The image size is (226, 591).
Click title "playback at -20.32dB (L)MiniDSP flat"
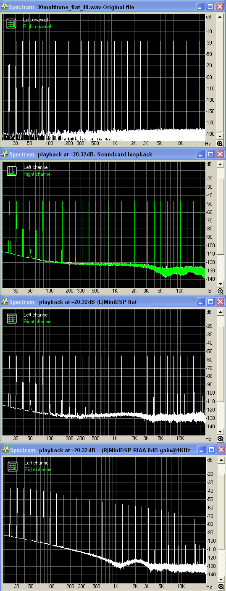tap(87, 302)
